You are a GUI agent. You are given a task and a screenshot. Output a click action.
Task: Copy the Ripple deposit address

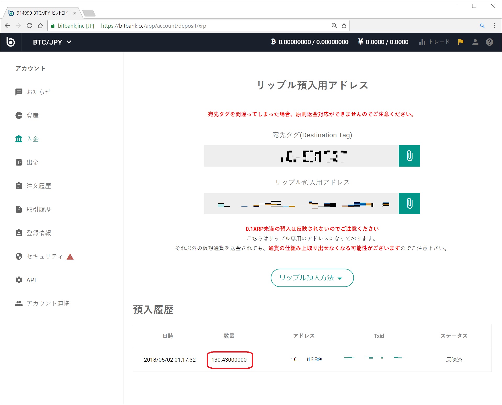click(x=409, y=203)
